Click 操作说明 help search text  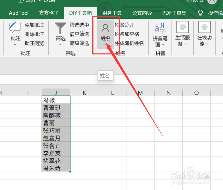(x=215, y=13)
